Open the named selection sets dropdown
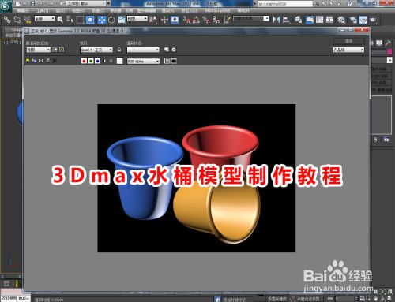Viewport: 395px width, 302px height. click(251, 18)
